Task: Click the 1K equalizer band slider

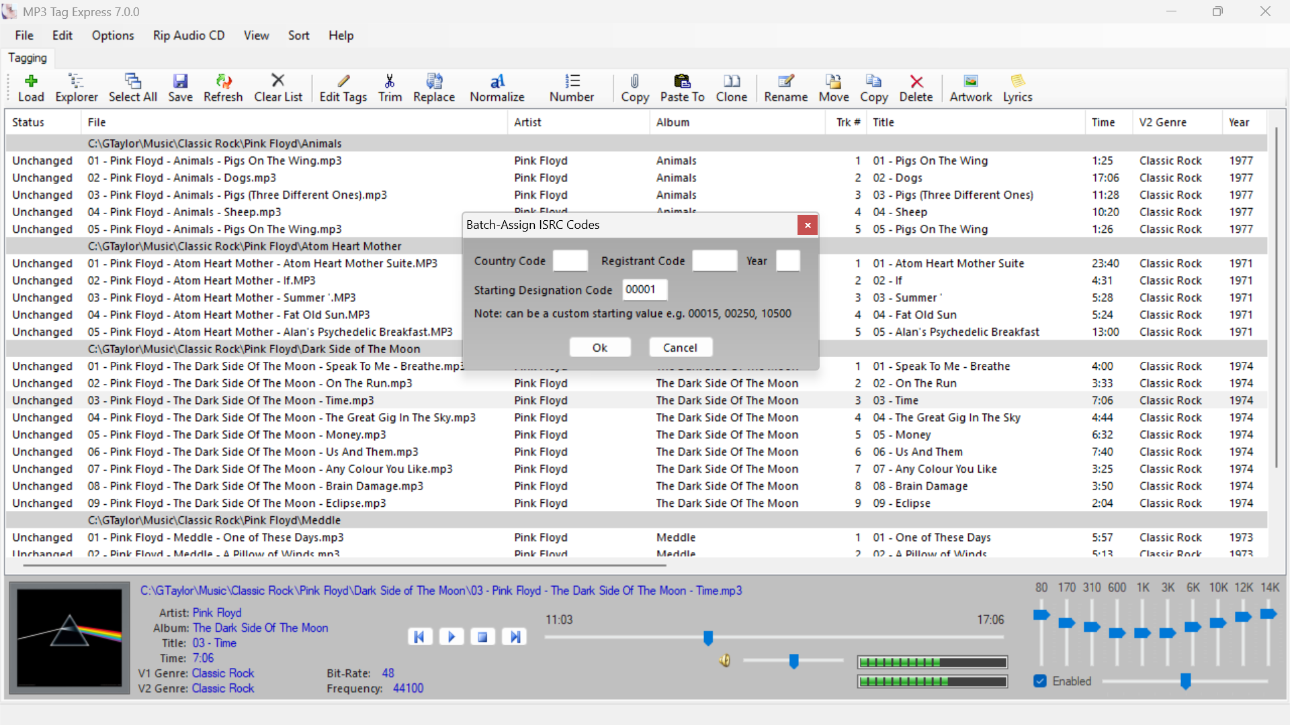Action: pyautogui.click(x=1142, y=633)
